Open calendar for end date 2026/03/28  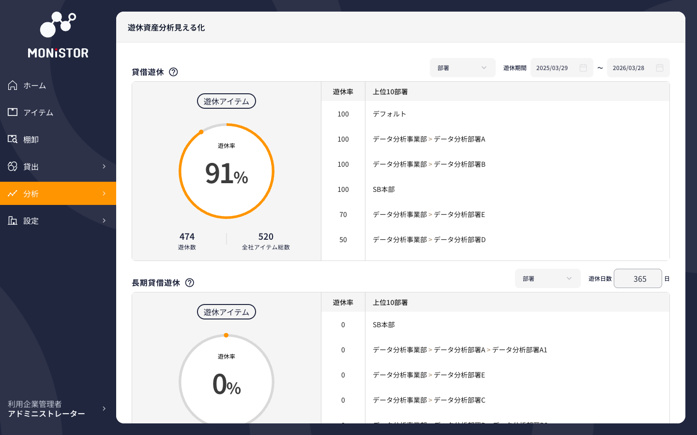(659, 68)
